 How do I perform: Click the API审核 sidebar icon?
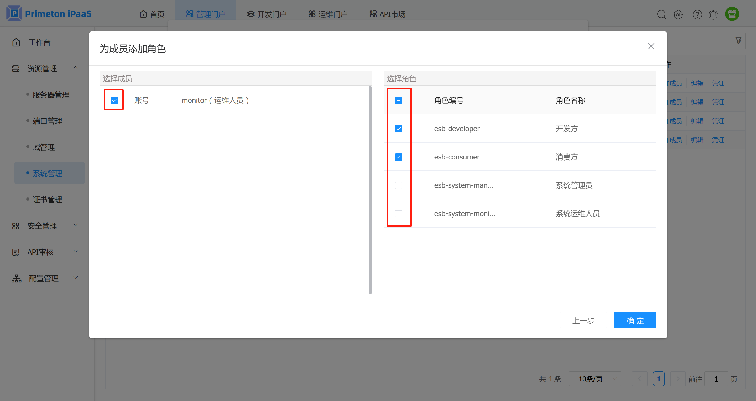(16, 252)
